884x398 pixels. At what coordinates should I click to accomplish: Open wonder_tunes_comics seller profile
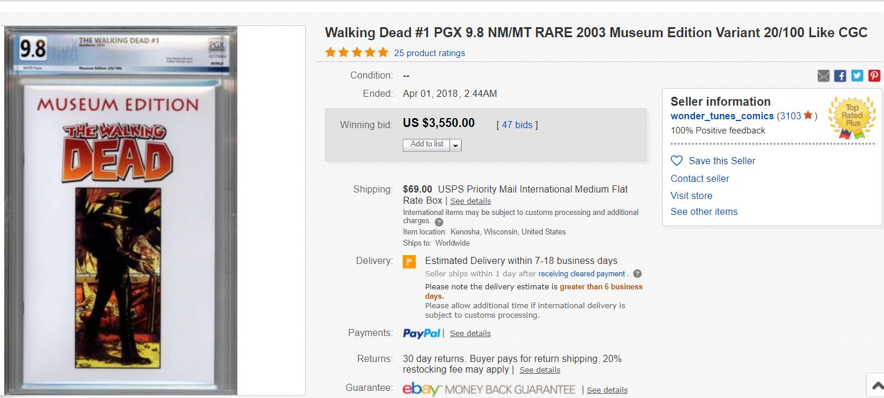(722, 116)
